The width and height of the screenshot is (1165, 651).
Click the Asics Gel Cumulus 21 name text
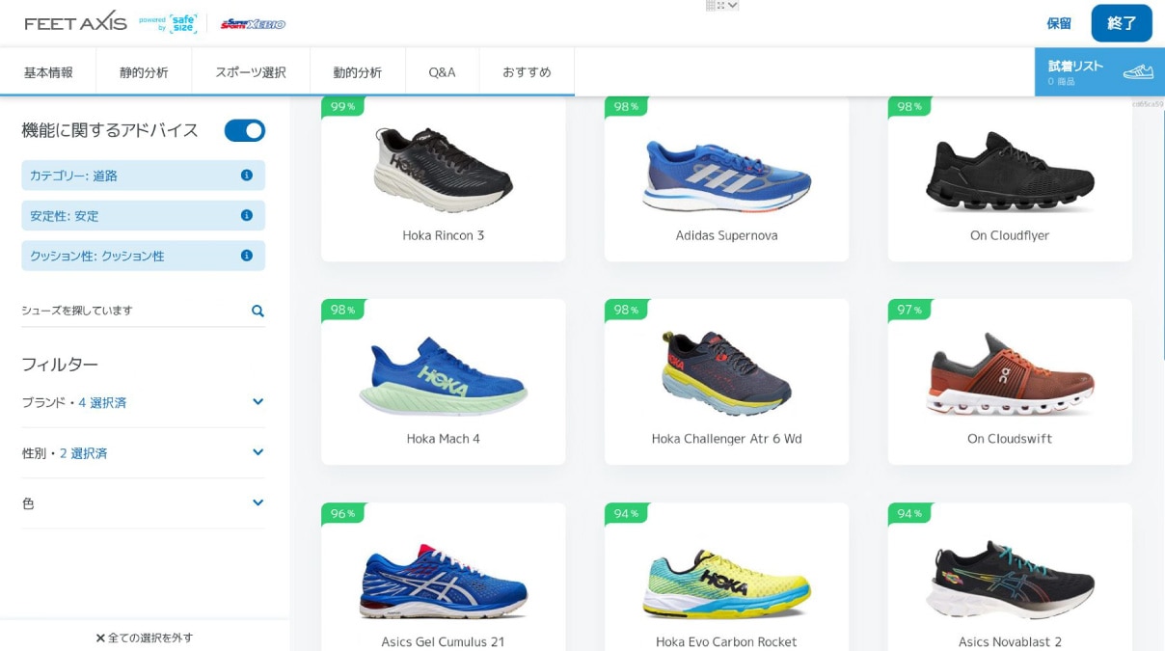(x=444, y=642)
